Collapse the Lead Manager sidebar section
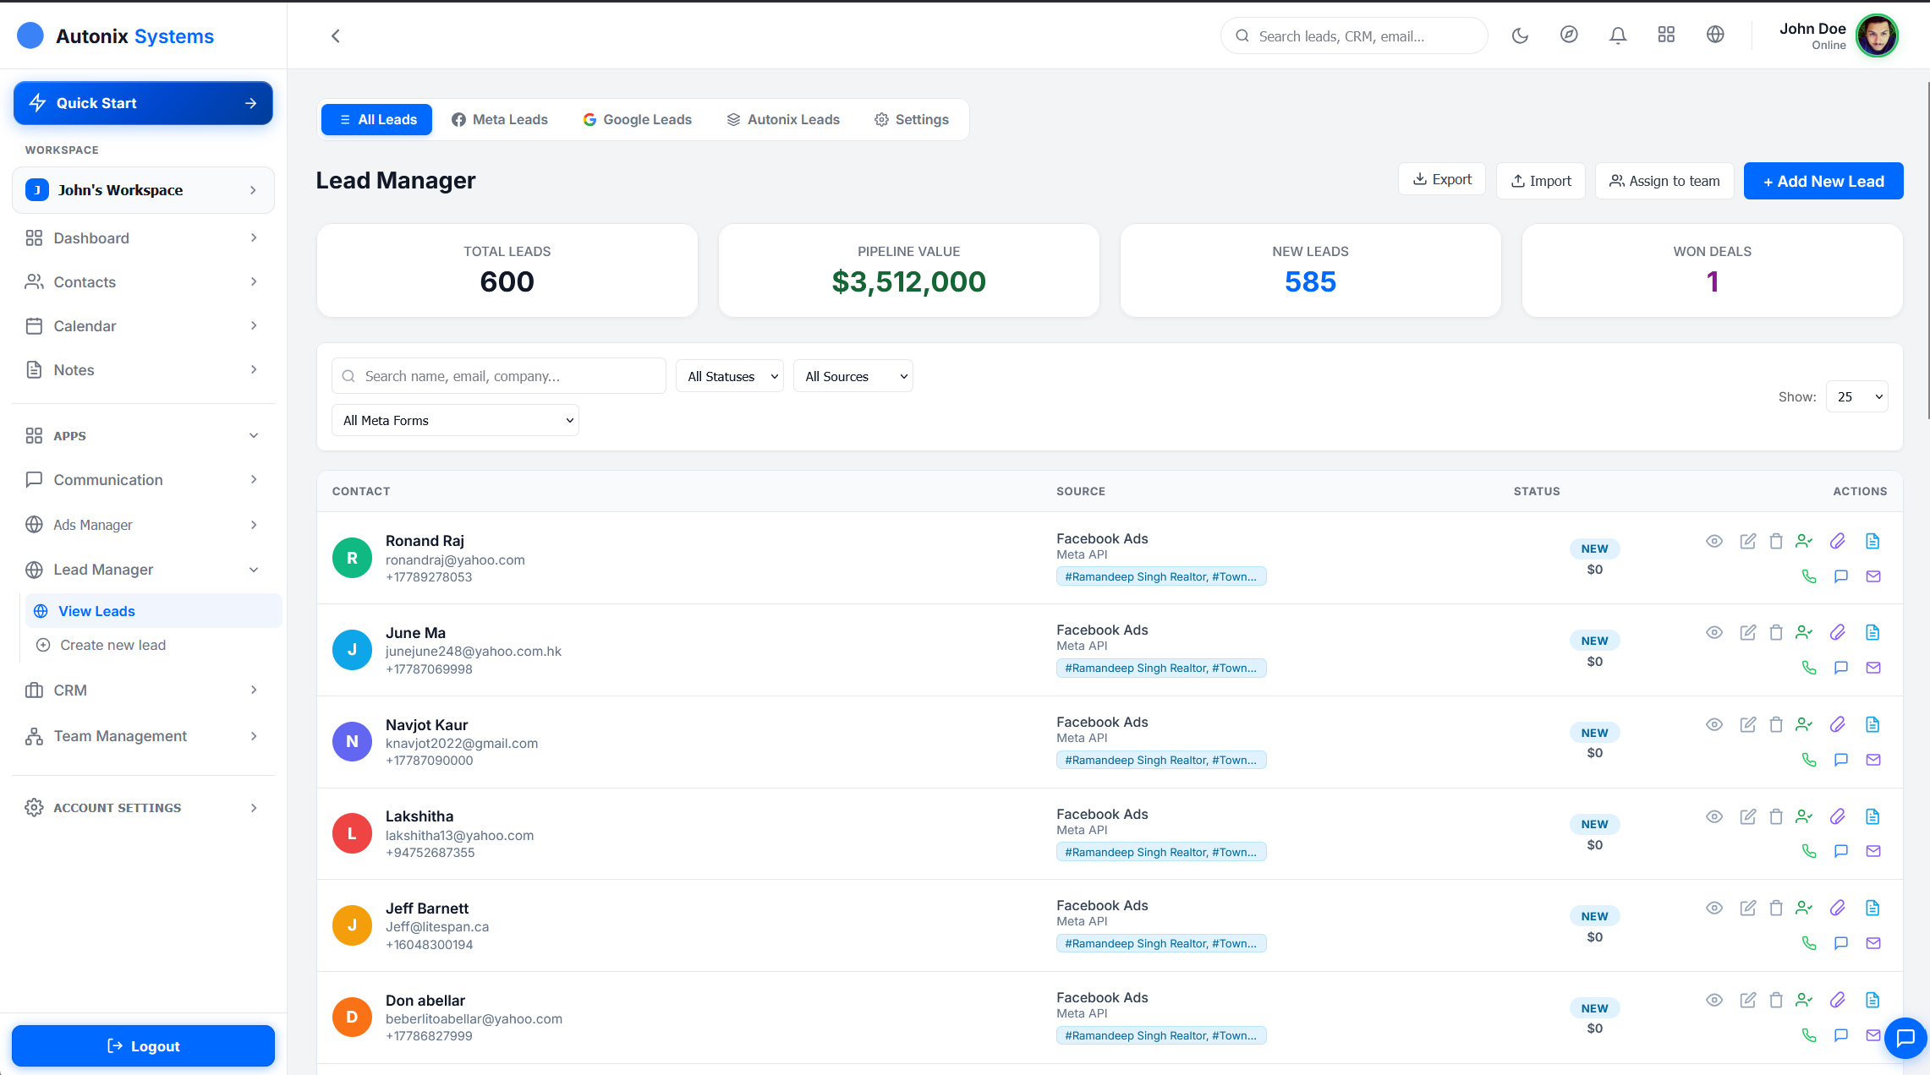1930x1075 pixels. coord(143,570)
